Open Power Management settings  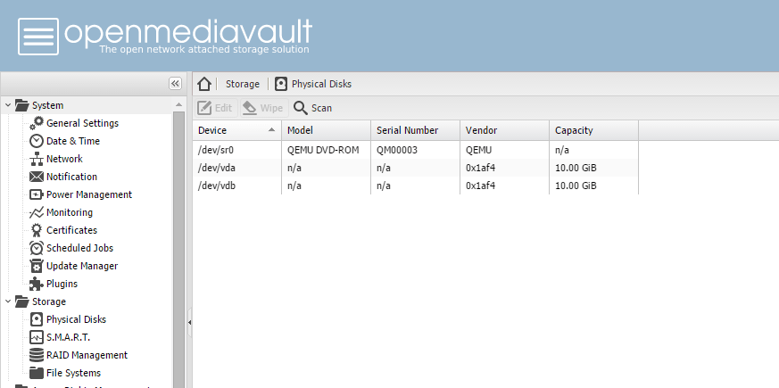89,194
